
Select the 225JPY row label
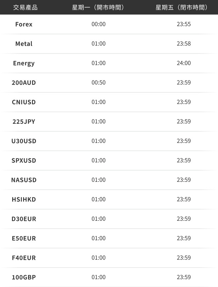(24, 121)
